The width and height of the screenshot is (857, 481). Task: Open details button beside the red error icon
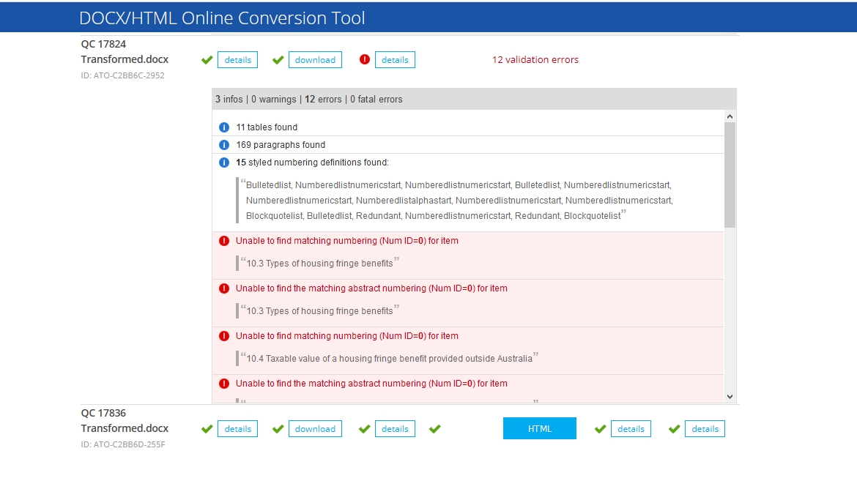(x=395, y=60)
